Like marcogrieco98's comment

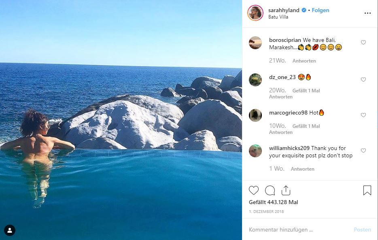[363, 115]
